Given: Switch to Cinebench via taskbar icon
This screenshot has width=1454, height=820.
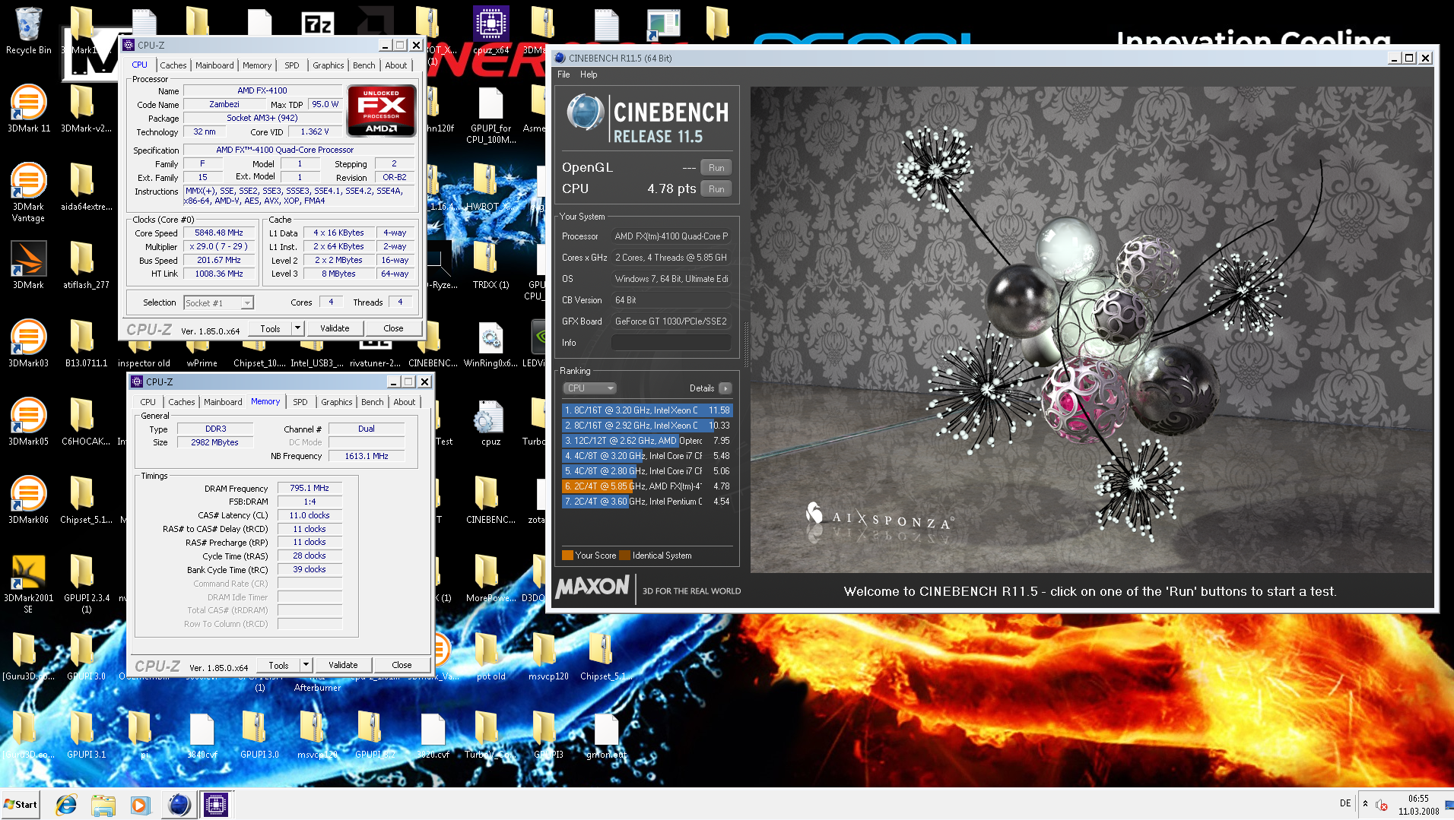Looking at the screenshot, I should [179, 804].
